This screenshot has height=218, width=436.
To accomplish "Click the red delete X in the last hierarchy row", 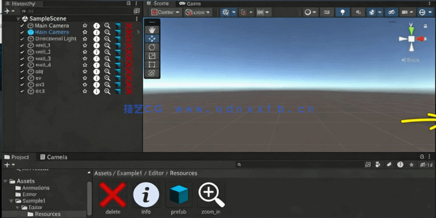I will (129, 91).
